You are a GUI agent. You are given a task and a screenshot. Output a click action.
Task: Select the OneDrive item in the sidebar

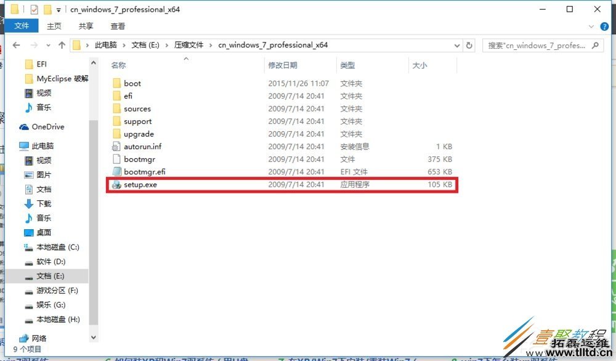47,127
